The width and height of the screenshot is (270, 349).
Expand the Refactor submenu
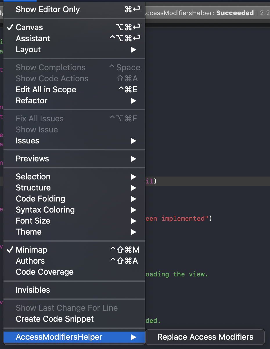coord(32,100)
